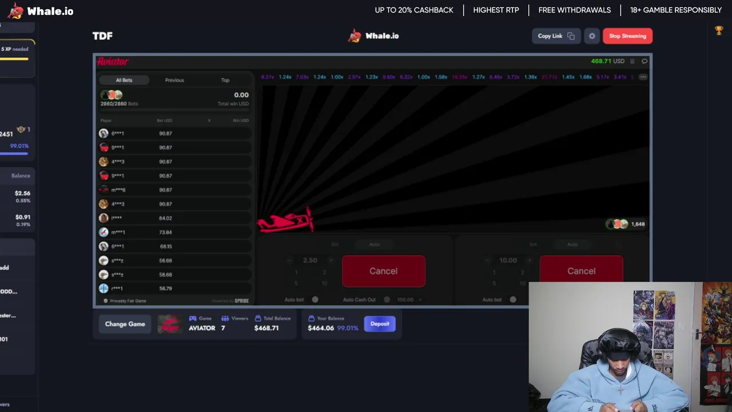The image size is (732, 412).
Task: Cancel the 2.50 bet
Action: click(x=384, y=271)
